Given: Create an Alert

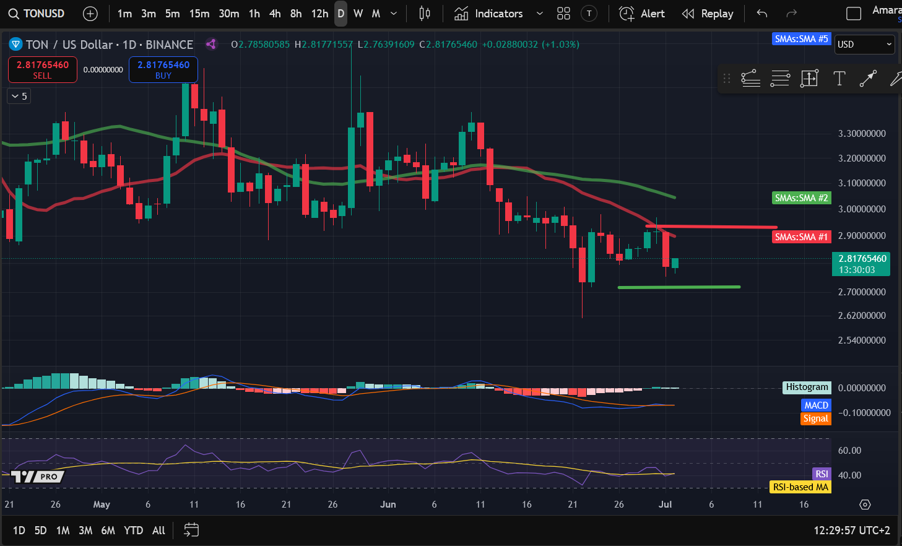Looking at the screenshot, I should tap(642, 14).
